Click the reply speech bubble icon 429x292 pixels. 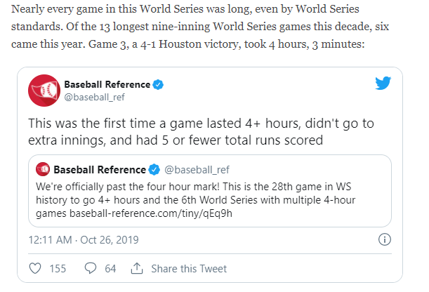point(91,268)
